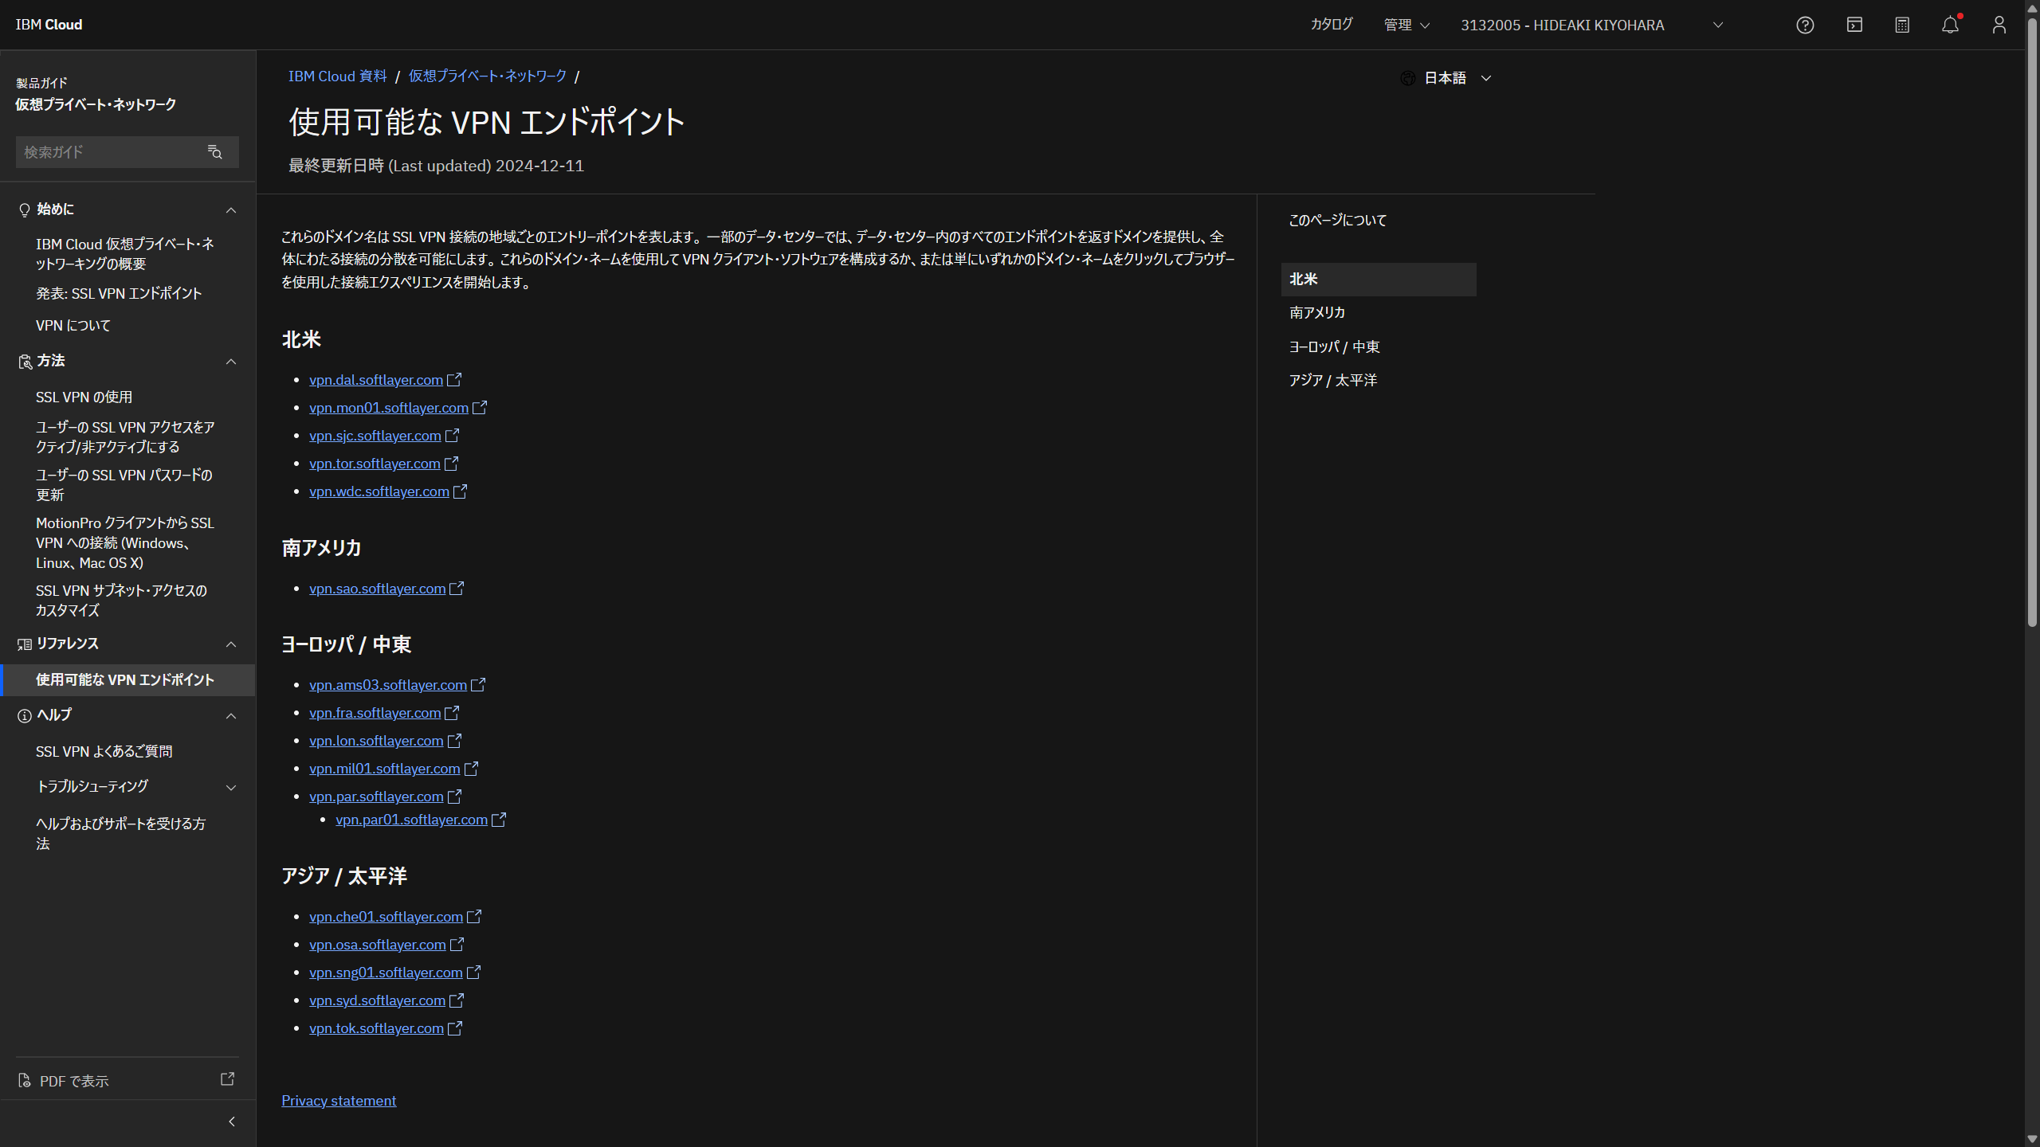
Task: Click the globe icon next to 日本語
Action: click(1407, 77)
